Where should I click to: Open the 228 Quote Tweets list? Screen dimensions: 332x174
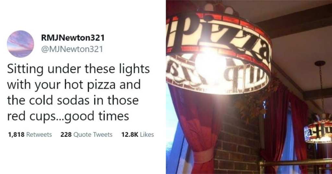tap(86, 134)
